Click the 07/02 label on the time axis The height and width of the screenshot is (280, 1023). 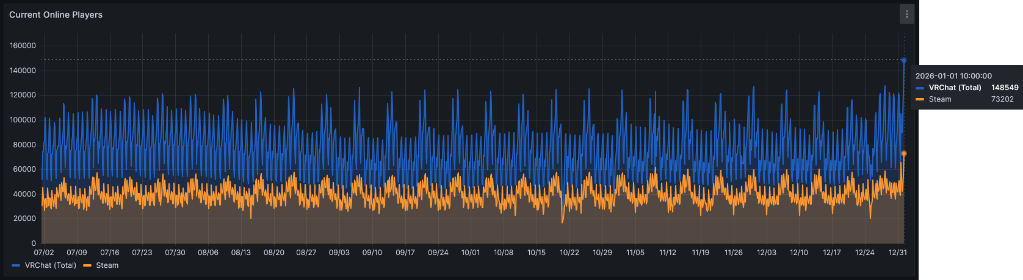44,252
